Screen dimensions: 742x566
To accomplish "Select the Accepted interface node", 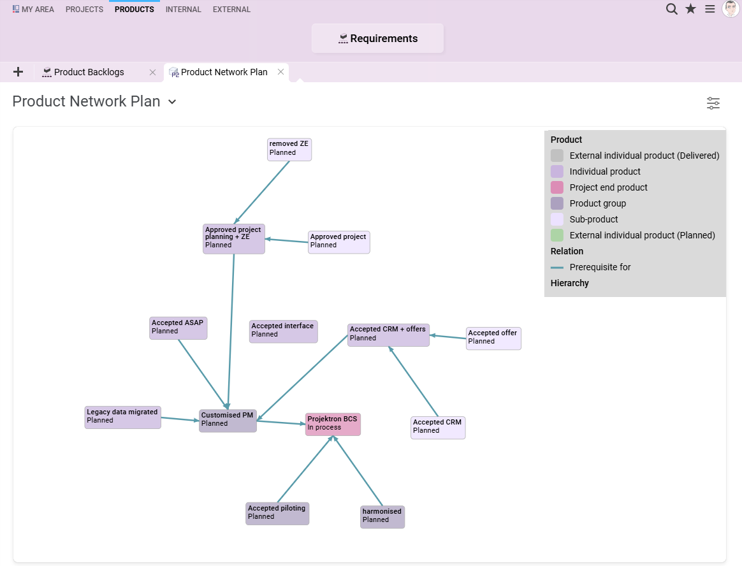I will coord(284,331).
